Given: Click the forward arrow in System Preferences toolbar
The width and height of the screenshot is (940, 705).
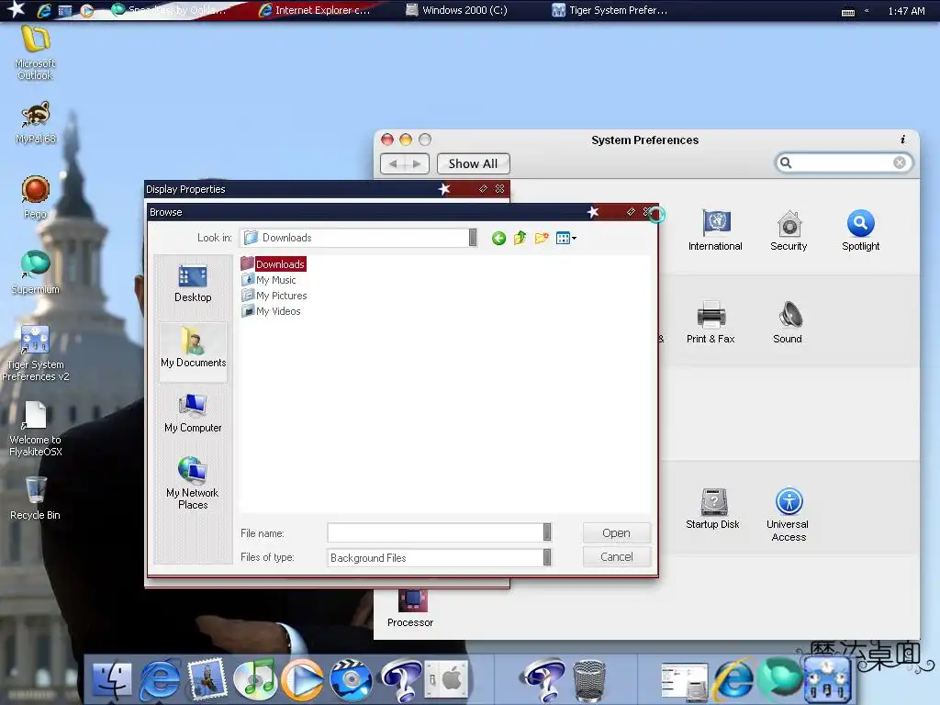Looking at the screenshot, I should click(x=417, y=163).
